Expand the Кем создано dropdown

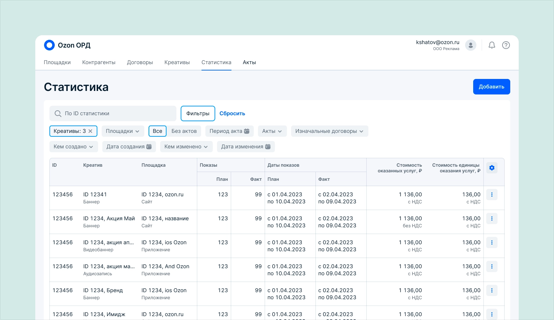click(73, 147)
